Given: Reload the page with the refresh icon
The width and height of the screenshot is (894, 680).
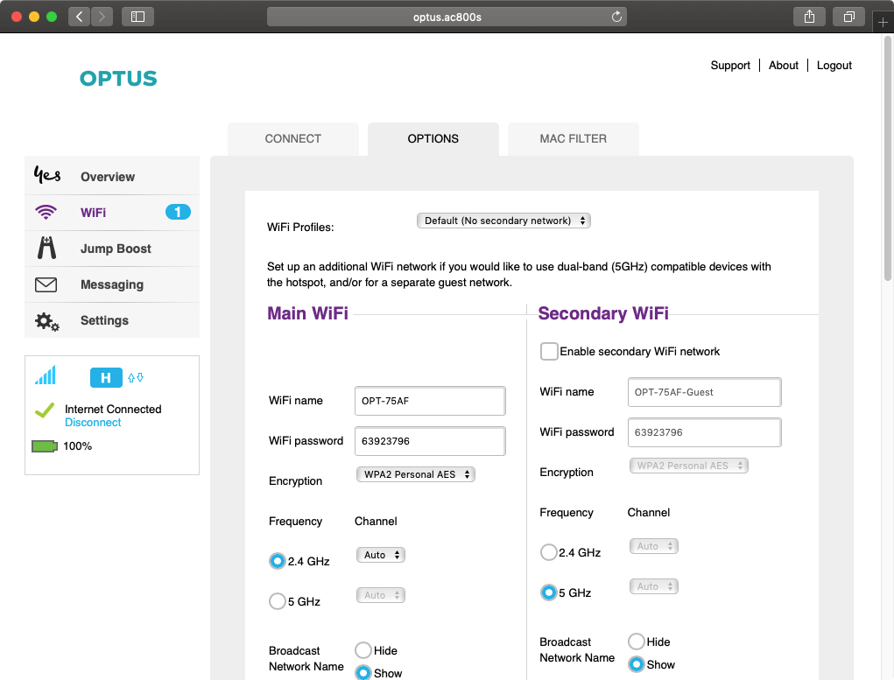Looking at the screenshot, I should pos(616,17).
